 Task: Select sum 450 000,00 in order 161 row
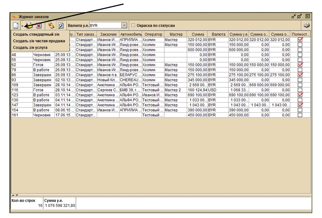(197, 115)
